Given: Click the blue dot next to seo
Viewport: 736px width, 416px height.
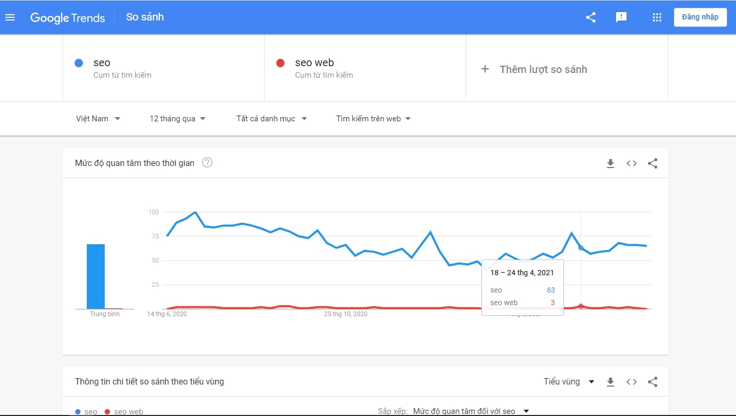Looking at the screenshot, I should tap(79, 63).
